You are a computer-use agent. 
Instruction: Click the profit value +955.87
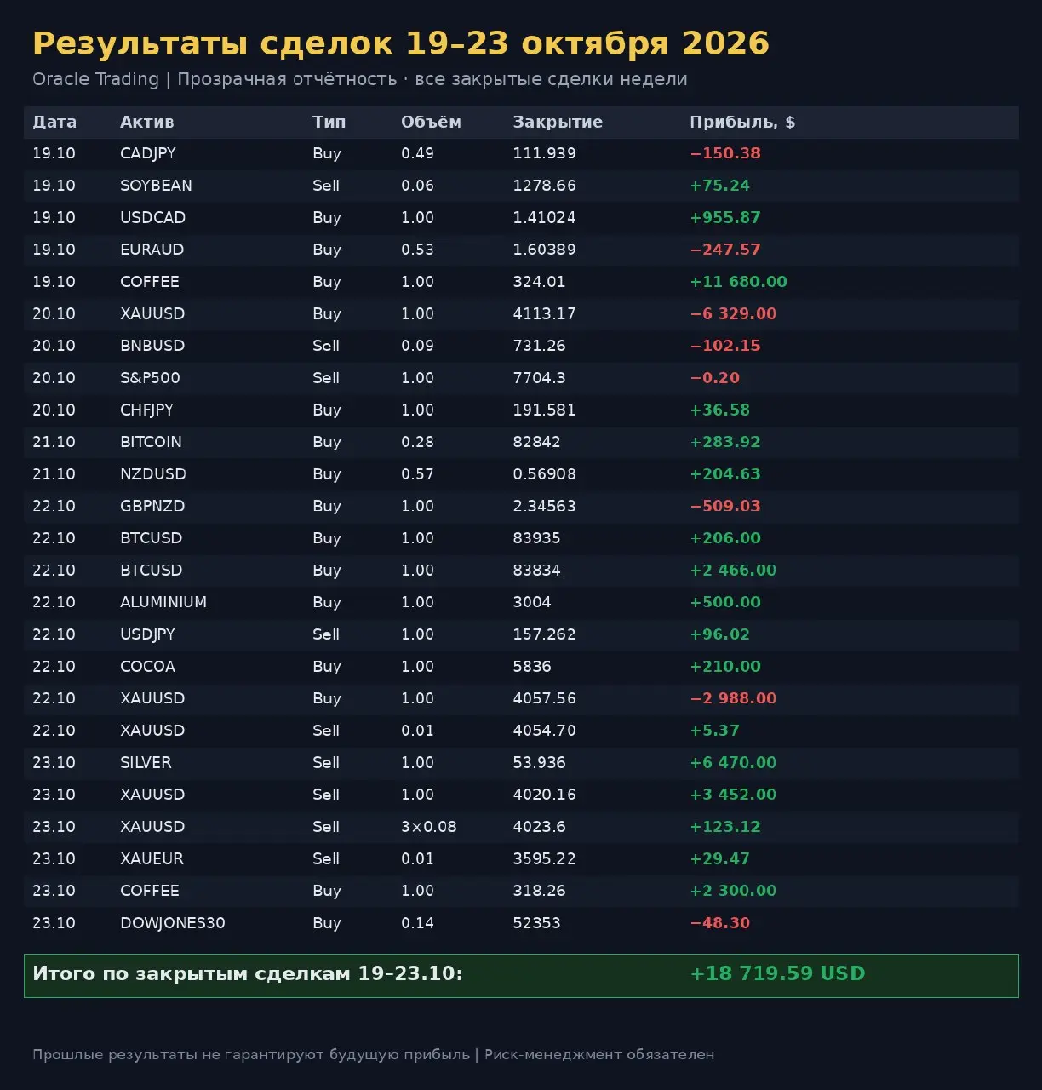[725, 217]
